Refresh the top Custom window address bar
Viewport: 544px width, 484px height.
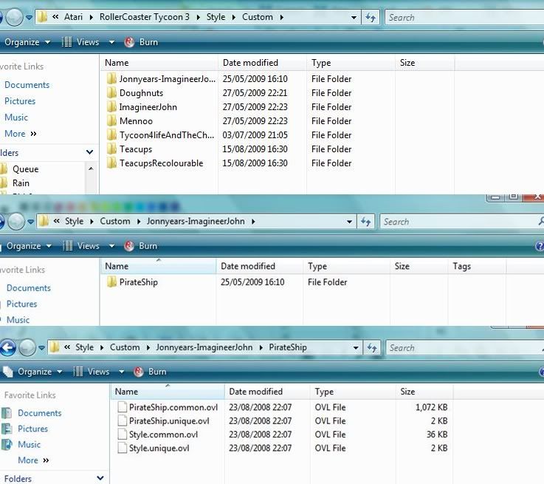pyautogui.click(x=371, y=17)
